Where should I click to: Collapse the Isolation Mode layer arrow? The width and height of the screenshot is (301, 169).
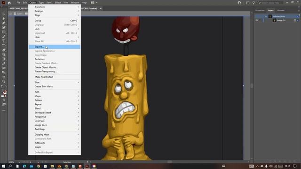[x=266, y=16]
